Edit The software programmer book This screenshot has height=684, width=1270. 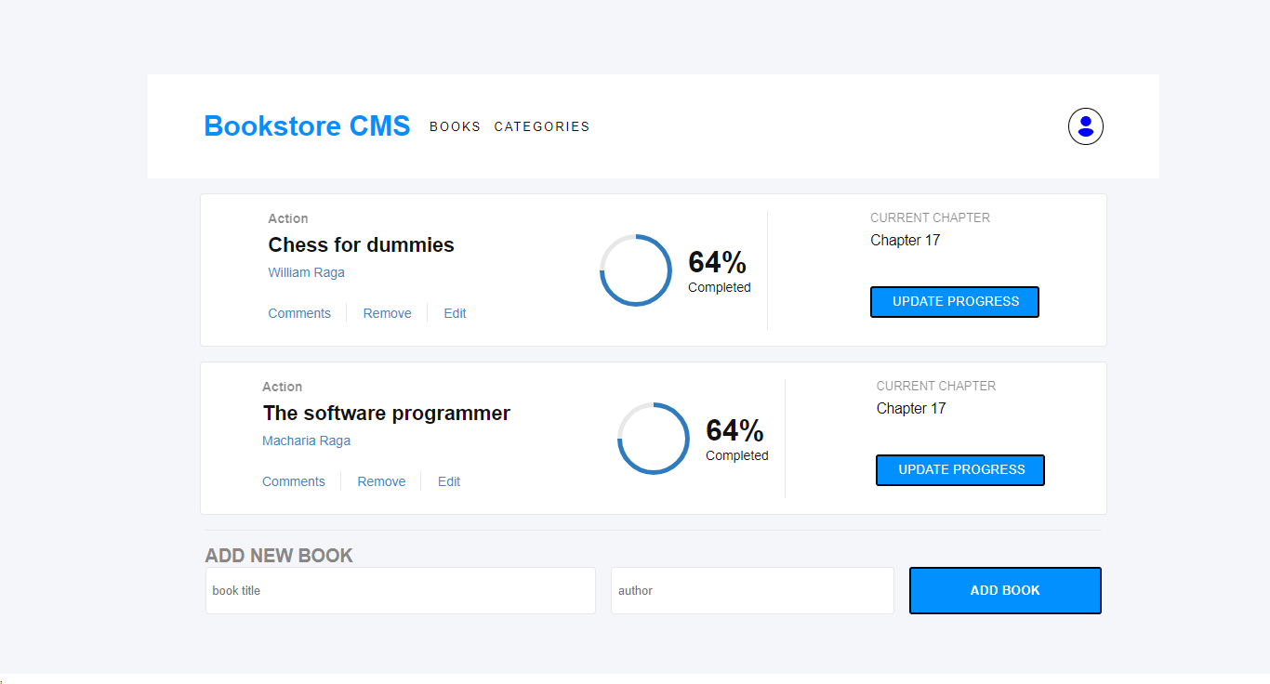pyautogui.click(x=449, y=481)
